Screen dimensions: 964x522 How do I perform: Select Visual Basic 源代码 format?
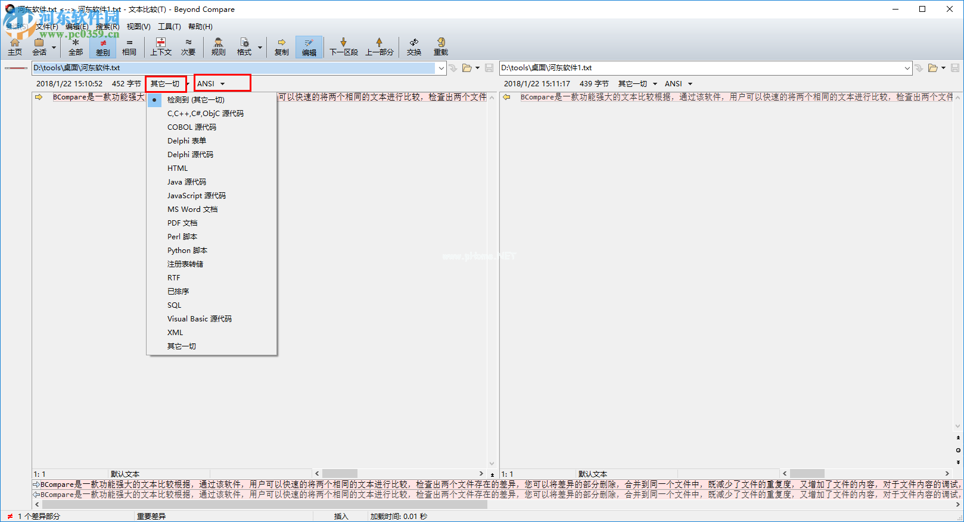[212, 319]
